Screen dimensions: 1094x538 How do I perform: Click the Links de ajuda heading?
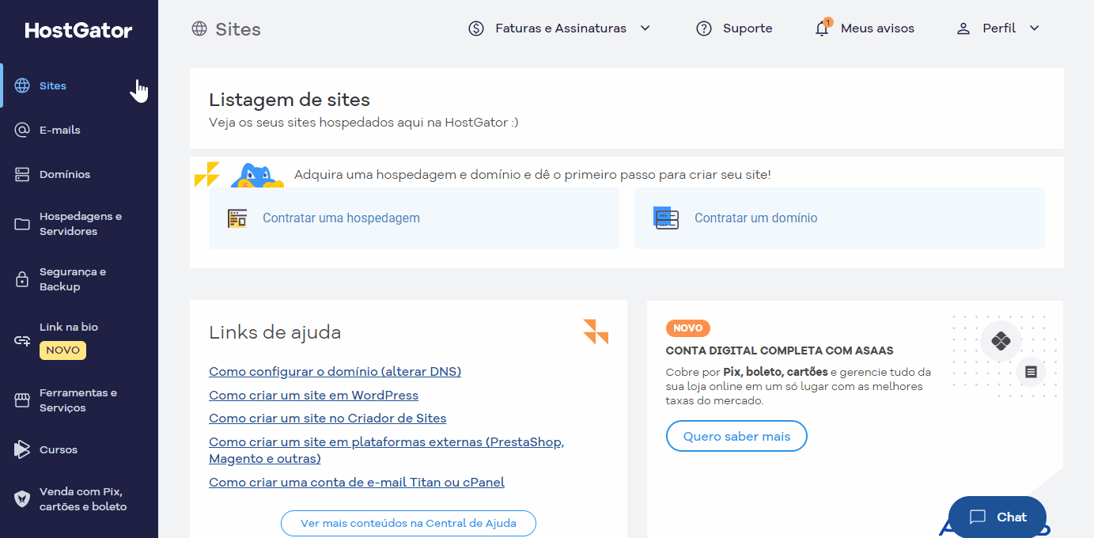point(274,332)
